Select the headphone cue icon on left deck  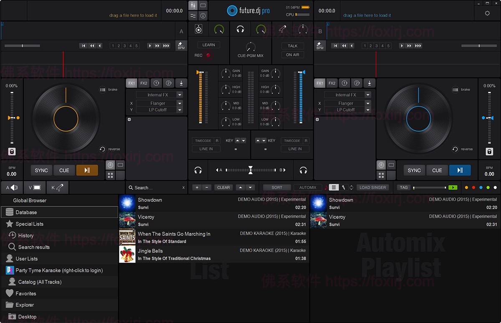coord(198,170)
